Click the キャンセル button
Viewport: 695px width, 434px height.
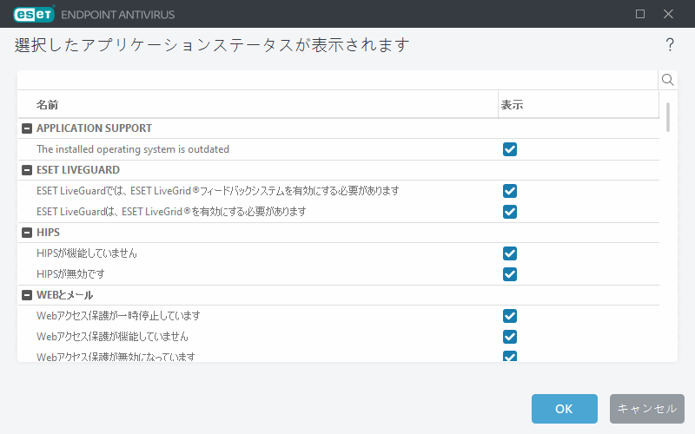[x=647, y=409]
